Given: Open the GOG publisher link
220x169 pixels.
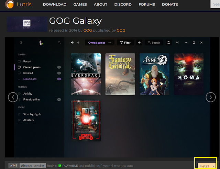Looking at the screenshot, I should (x=121, y=30).
